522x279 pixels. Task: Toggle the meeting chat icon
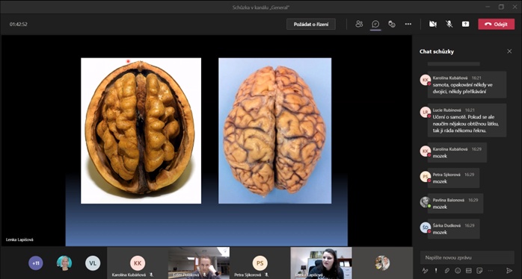[x=375, y=24]
